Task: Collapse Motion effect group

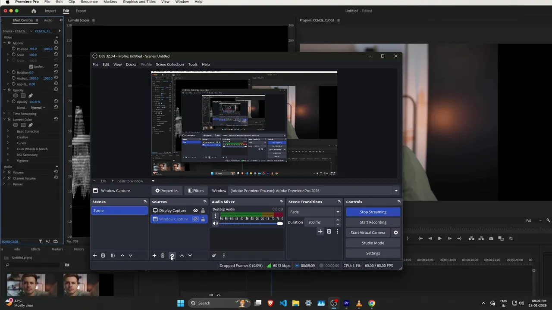Action: pos(4,43)
